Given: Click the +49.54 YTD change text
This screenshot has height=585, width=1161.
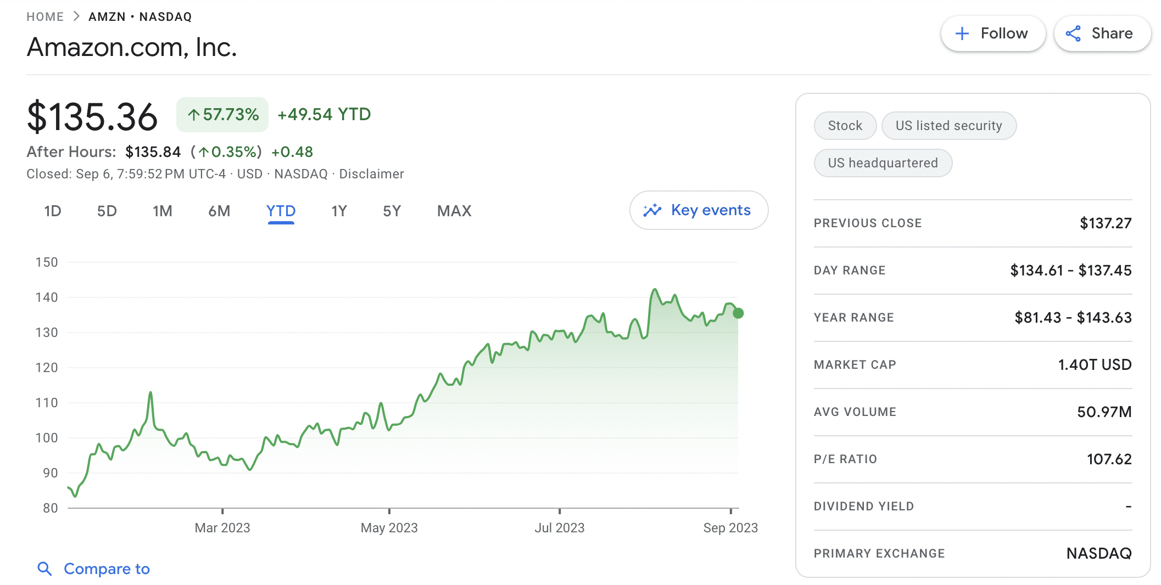Looking at the screenshot, I should pos(324,114).
